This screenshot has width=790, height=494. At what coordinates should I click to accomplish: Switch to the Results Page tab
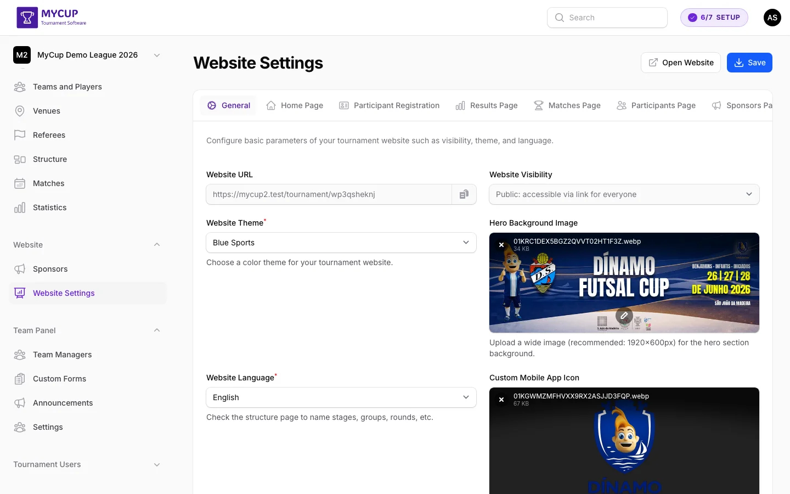click(487, 105)
